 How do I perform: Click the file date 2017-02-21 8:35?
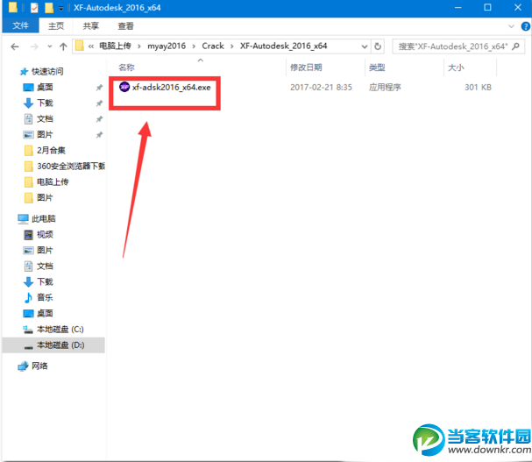tap(321, 88)
